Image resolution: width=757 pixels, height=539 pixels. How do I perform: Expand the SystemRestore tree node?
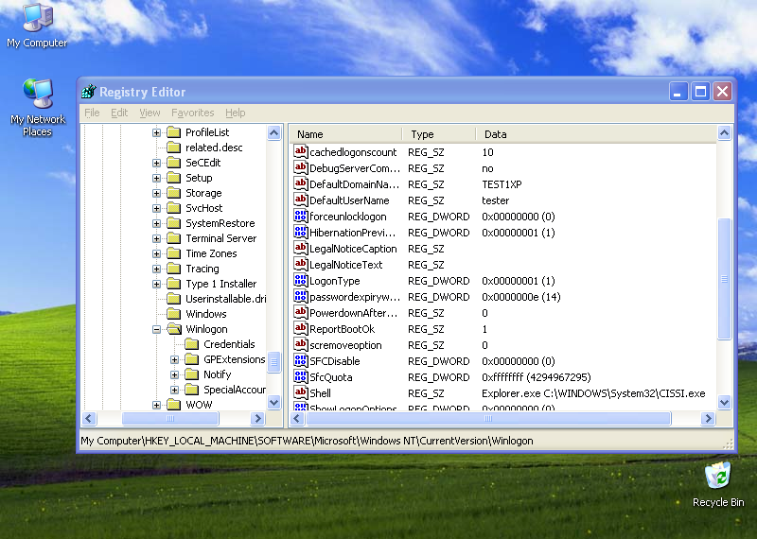(x=156, y=223)
